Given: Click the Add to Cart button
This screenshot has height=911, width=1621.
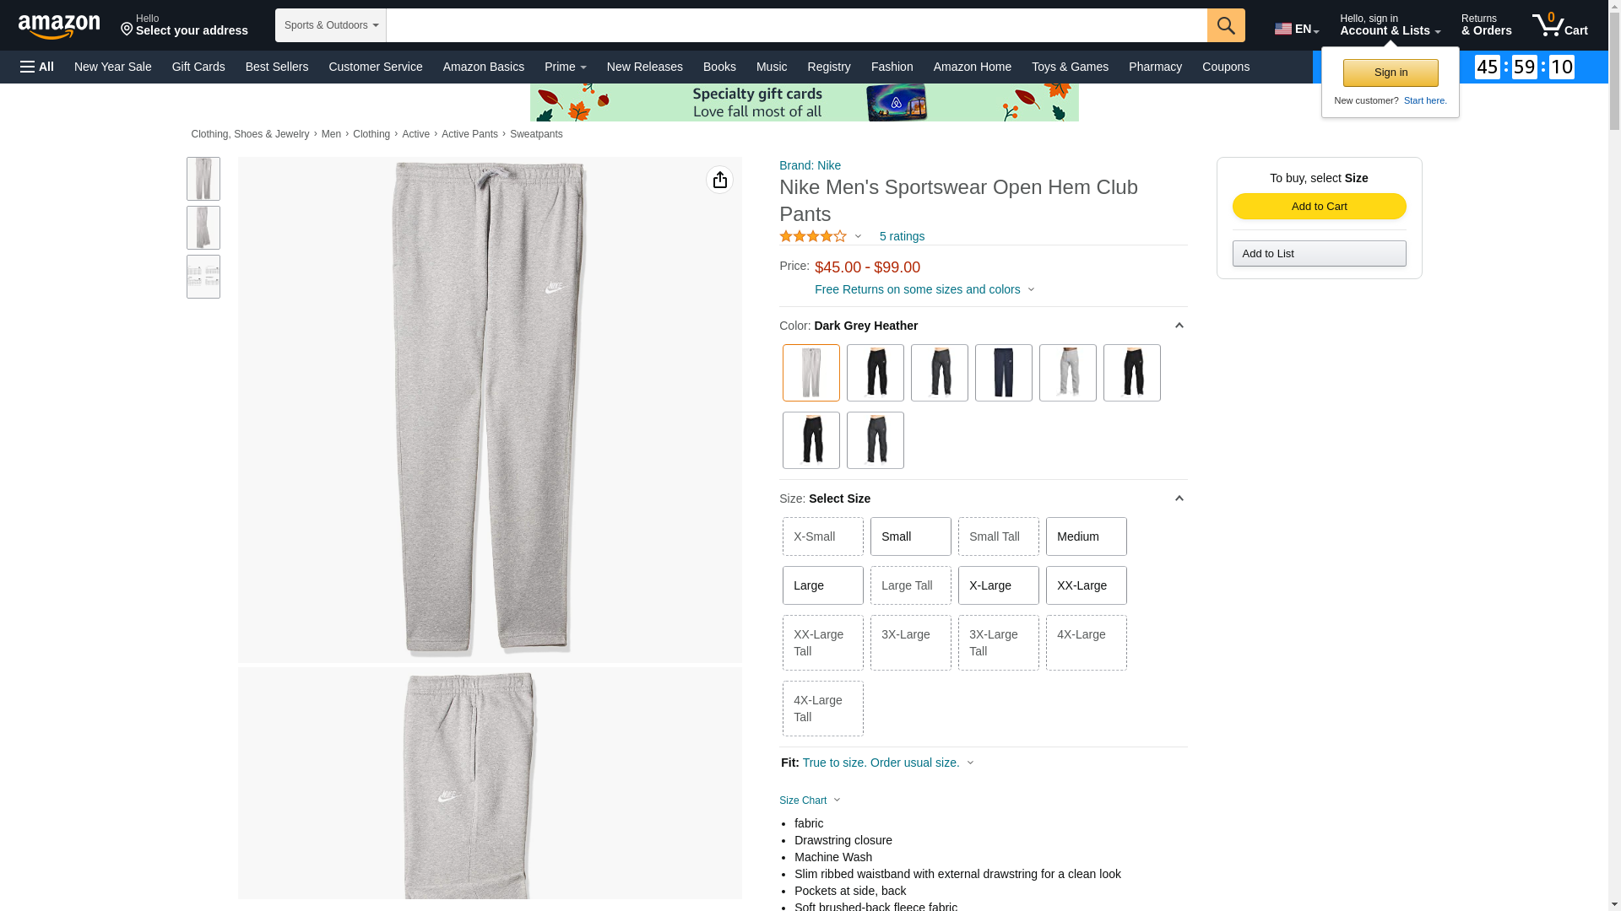Looking at the screenshot, I should tap(1319, 207).
